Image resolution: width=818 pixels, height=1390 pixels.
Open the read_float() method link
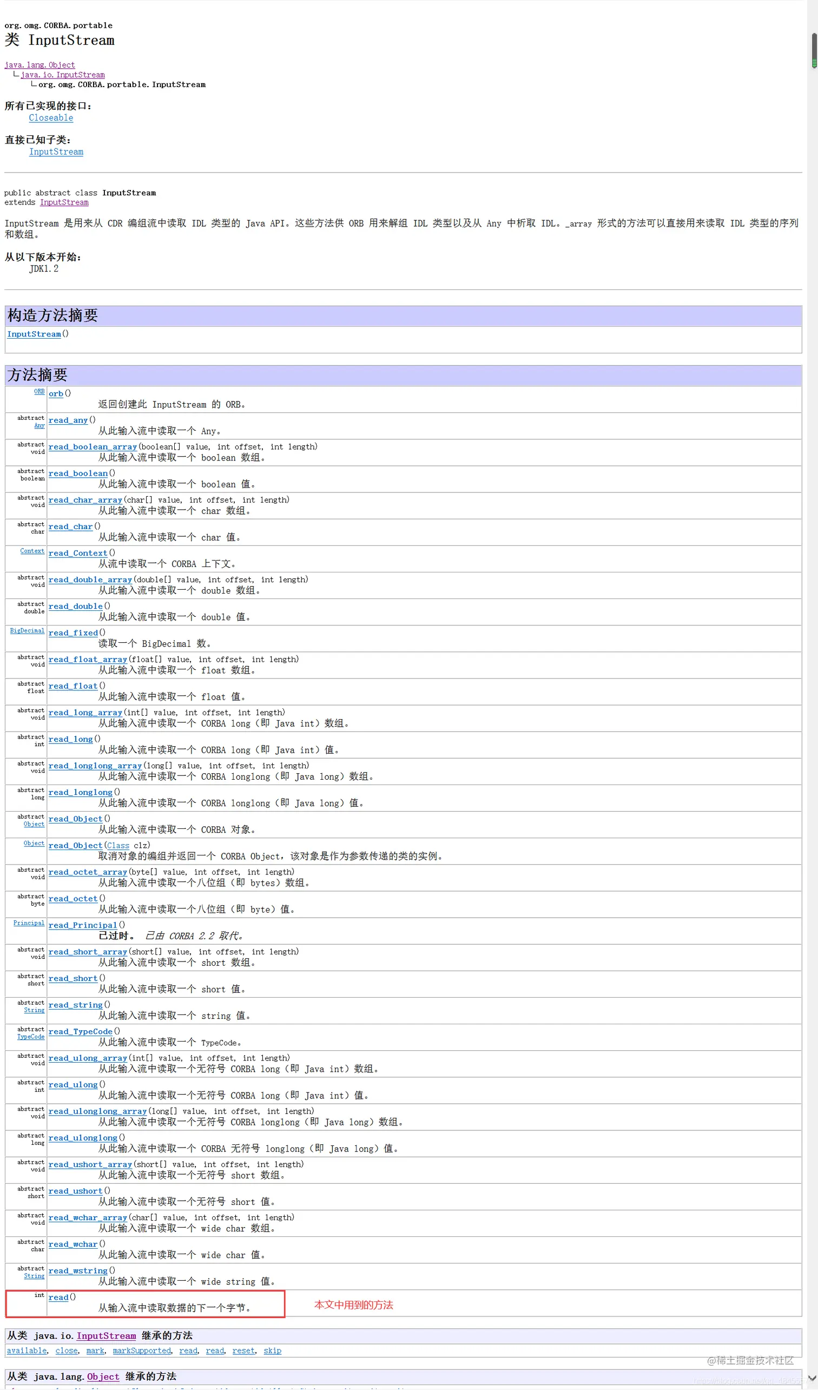coord(74,686)
